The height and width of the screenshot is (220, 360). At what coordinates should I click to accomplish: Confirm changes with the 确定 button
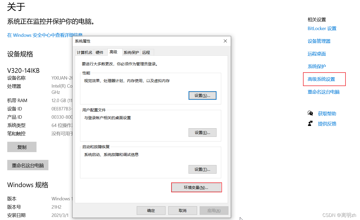pyautogui.click(x=151, y=210)
